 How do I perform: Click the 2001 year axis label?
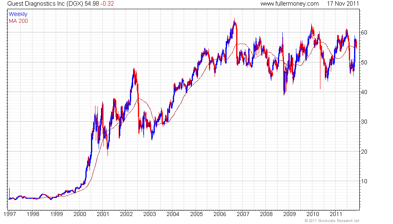103,214
